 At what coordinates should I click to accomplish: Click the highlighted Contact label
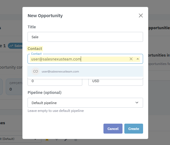click(x=35, y=49)
